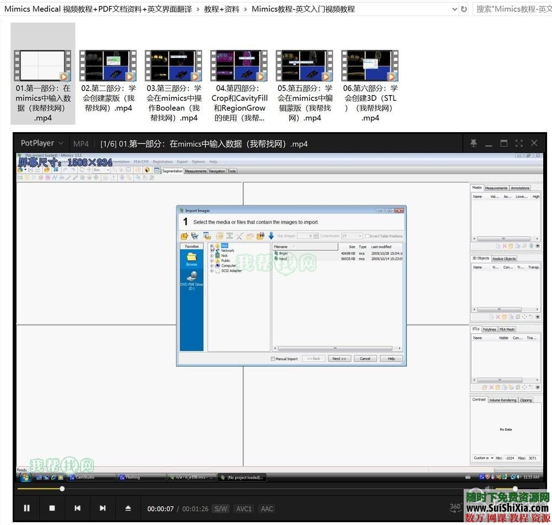The width and height of the screenshot is (552, 525).
Task: Open the Volume Rendering tab
Action: click(x=503, y=400)
